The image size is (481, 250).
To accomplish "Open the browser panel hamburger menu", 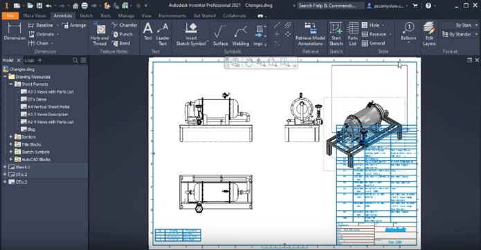I will pyautogui.click(x=84, y=60).
